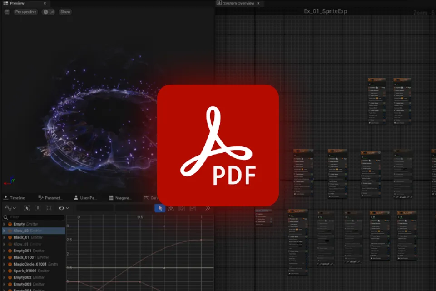Click the first selection-frame icon beside the curve dropdown
The image size is (436, 291).
[x=27, y=208]
